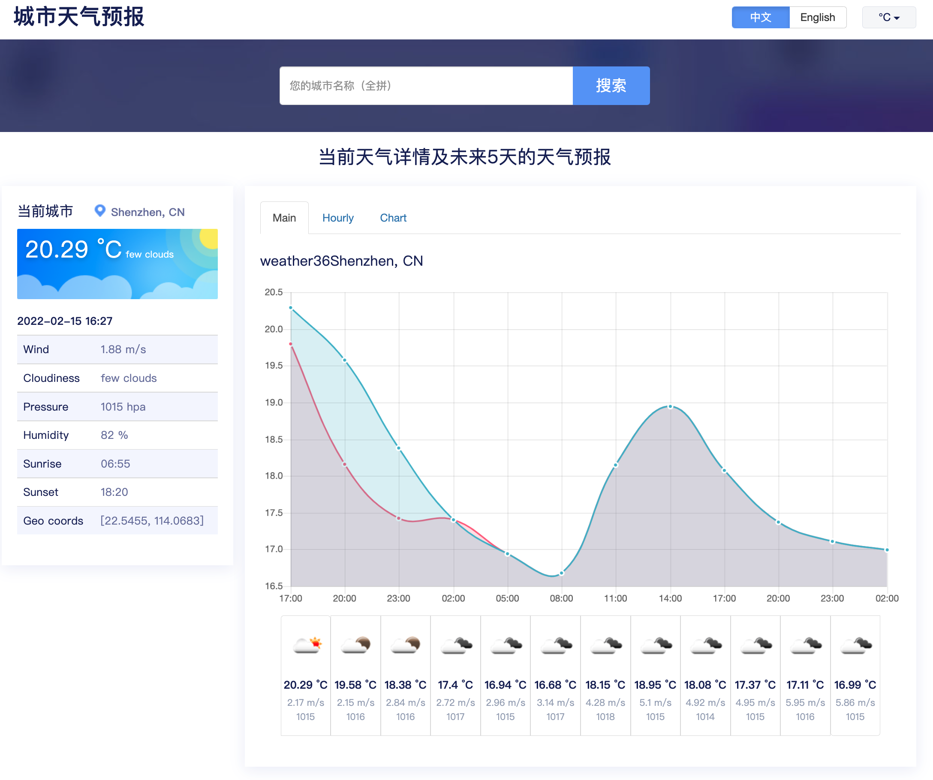Click the moon cloud icon above 18.38 °C

coord(406,645)
